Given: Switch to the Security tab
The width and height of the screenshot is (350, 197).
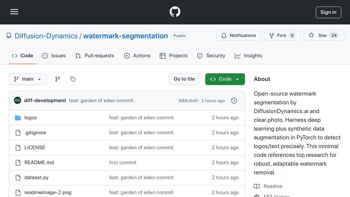Looking at the screenshot, I should (x=211, y=55).
